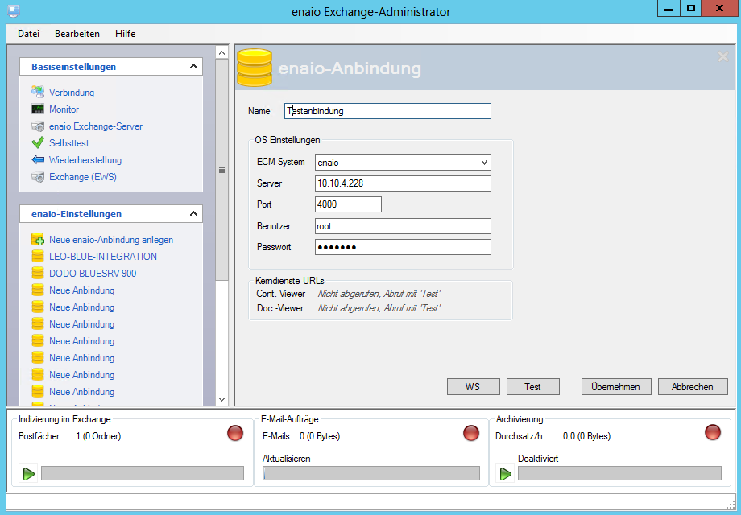
Task: Open the Datei menu
Action: coord(28,34)
